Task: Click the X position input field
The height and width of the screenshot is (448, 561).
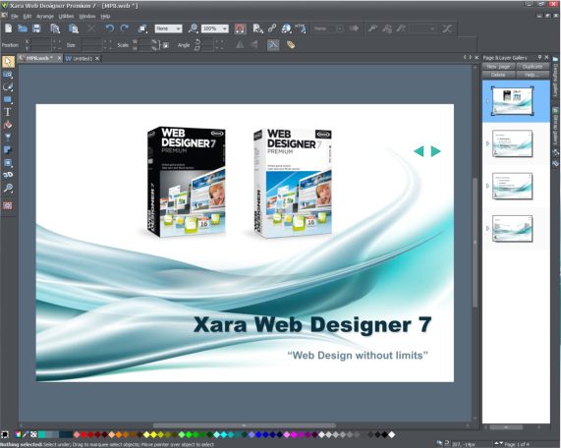Action: click(x=41, y=41)
